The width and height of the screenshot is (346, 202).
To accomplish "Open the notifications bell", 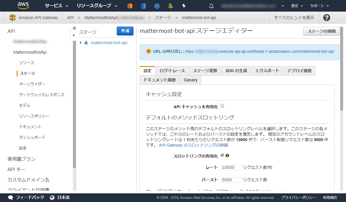I will click(x=211, y=6).
